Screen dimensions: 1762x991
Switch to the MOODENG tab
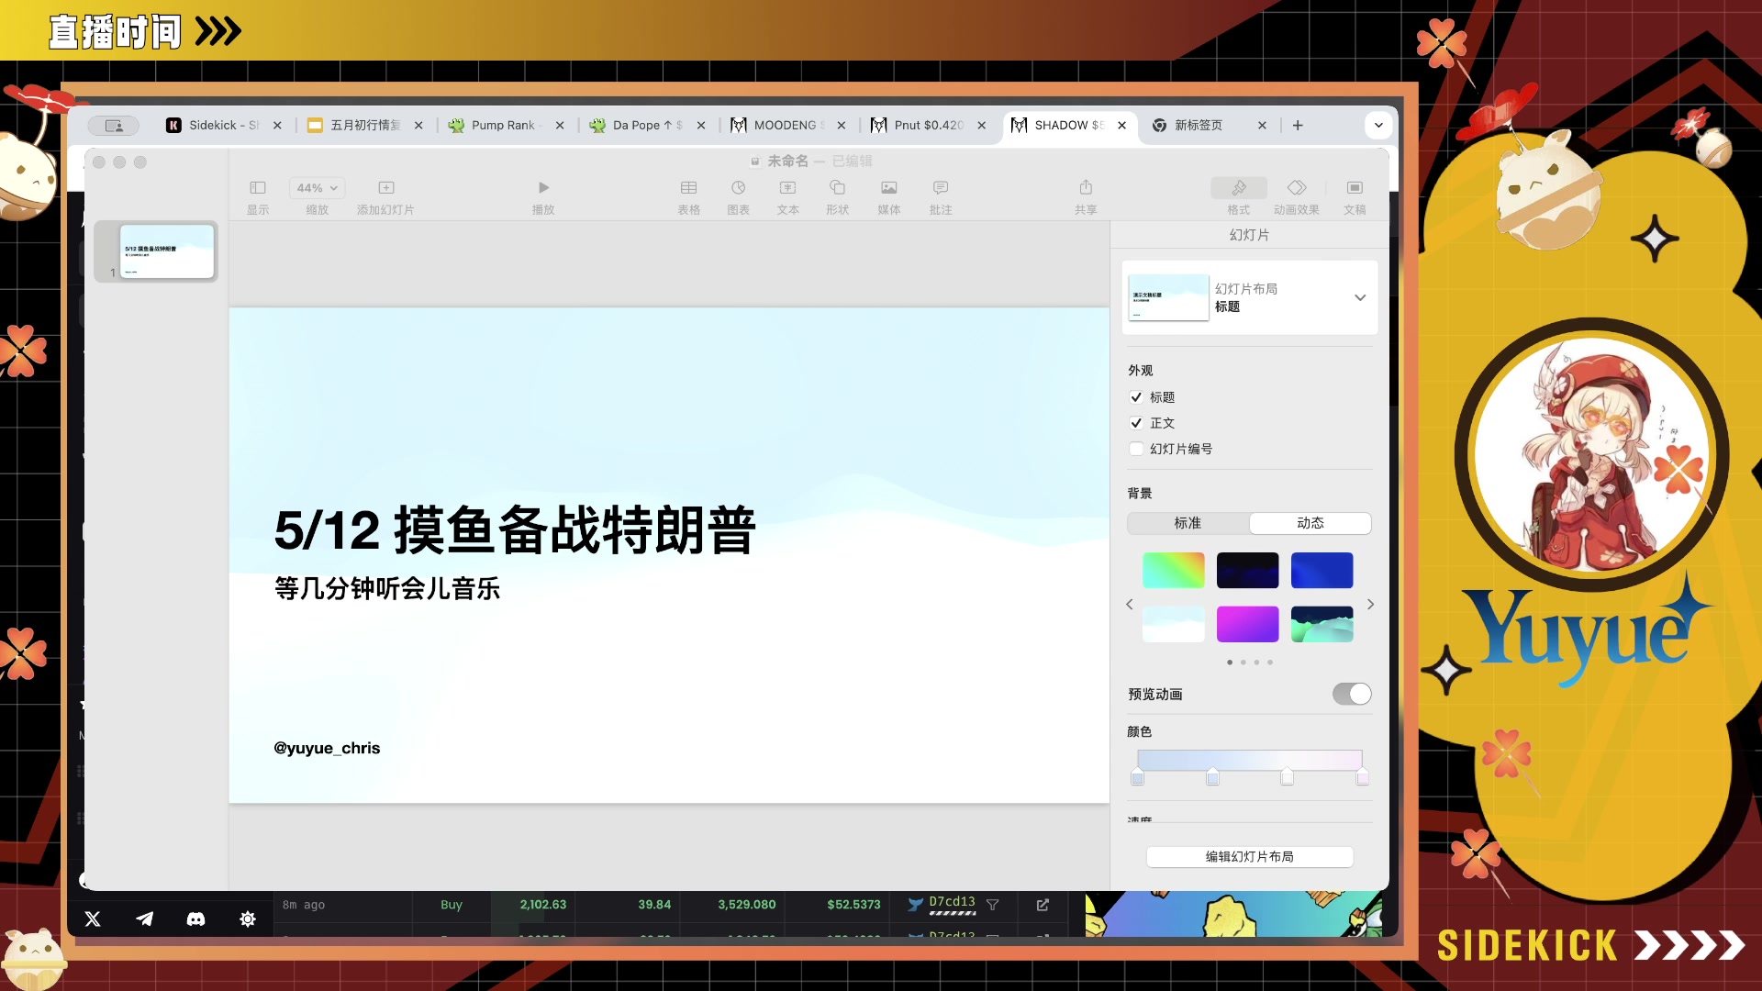click(787, 126)
